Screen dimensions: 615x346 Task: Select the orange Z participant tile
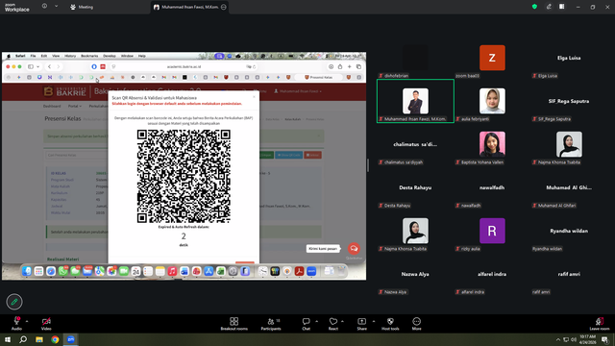click(x=492, y=58)
